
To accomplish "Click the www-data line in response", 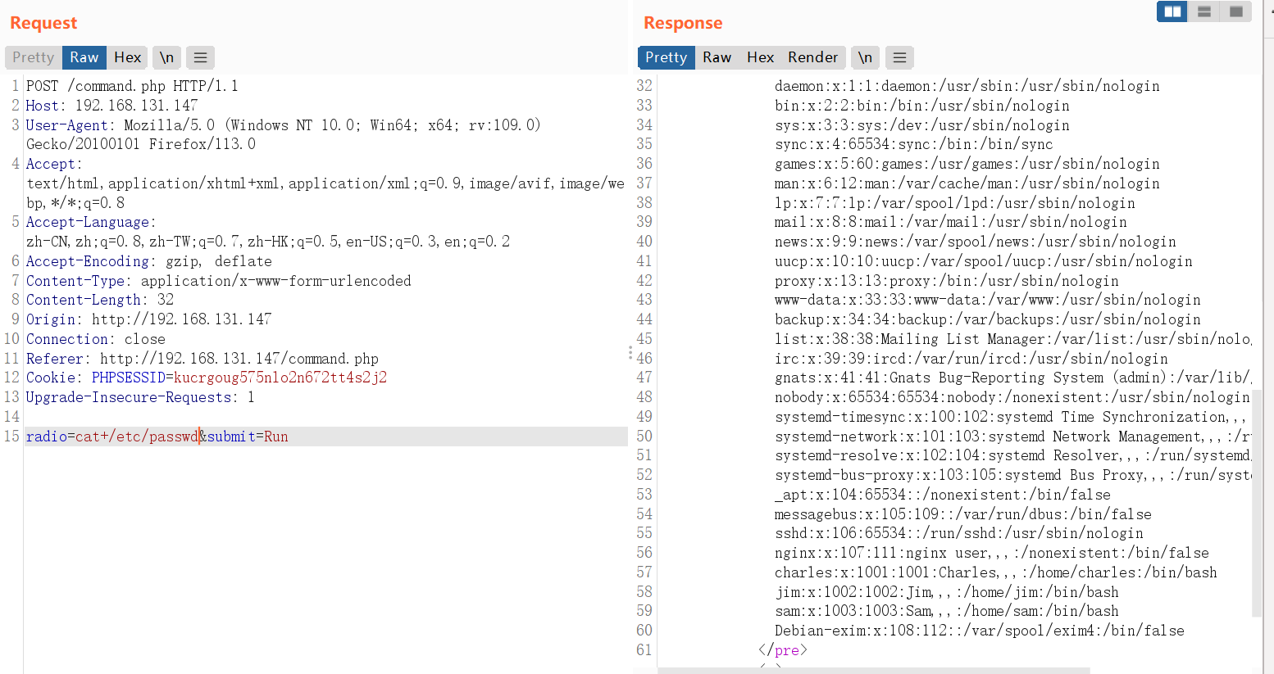I will [x=987, y=300].
